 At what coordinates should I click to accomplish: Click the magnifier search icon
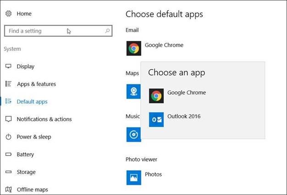coord(107,31)
